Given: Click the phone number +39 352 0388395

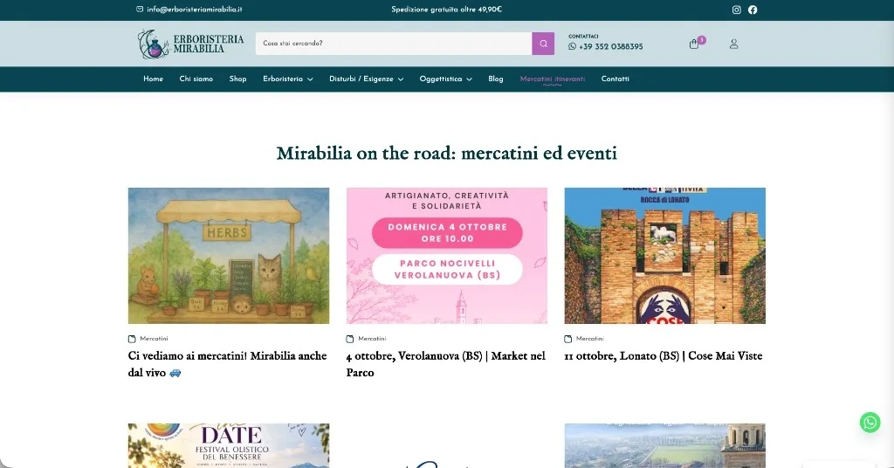Looking at the screenshot, I should coord(610,47).
